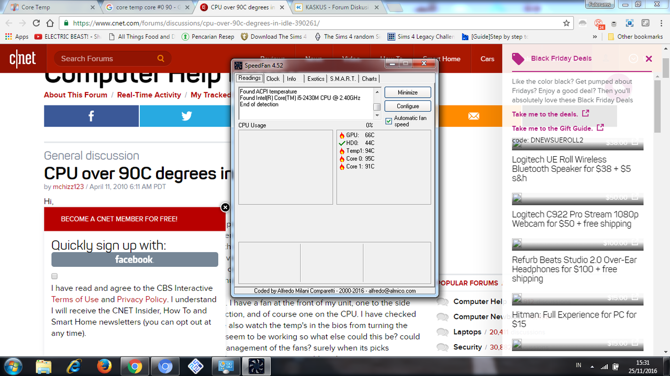Click the screen capture extension icon
Viewport: 670px width, 376px height.
(630, 23)
